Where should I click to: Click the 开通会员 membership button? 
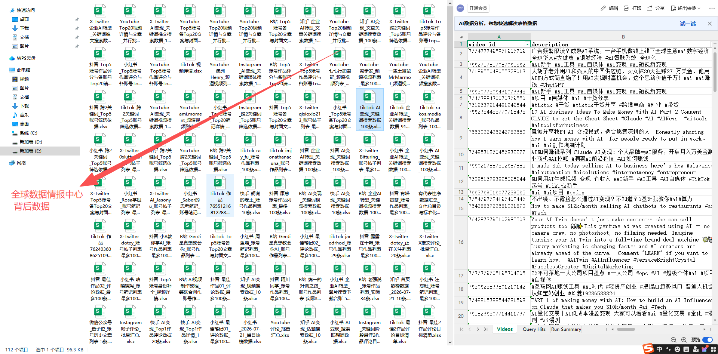[478, 8]
